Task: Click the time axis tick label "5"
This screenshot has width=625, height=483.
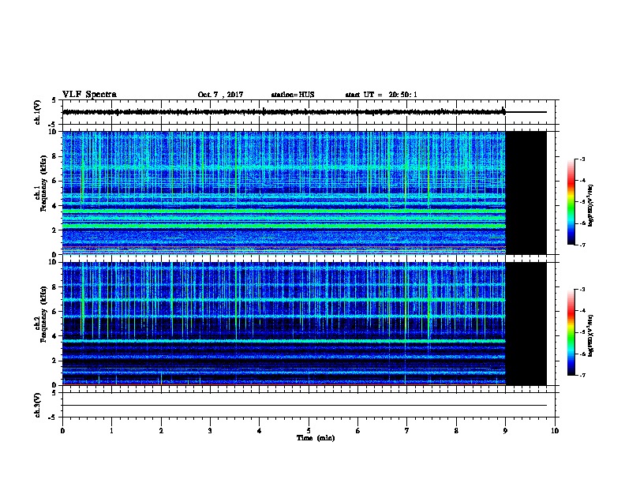Action: [309, 431]
